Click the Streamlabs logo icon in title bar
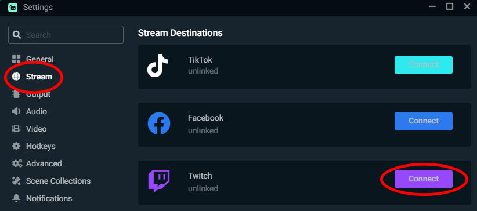 (x=13, y=7)
